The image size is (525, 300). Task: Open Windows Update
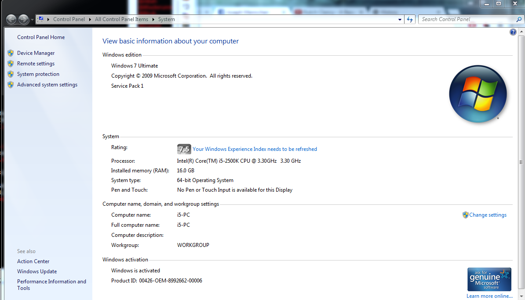pyautogui.click(x=37, y=271)
